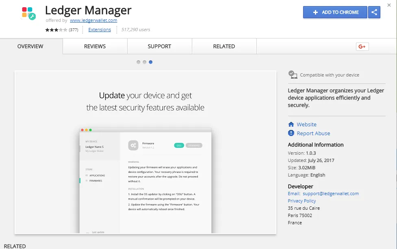Switch to the Reviews tab
This screenshot has height=249, width=397.
[95, 47]
